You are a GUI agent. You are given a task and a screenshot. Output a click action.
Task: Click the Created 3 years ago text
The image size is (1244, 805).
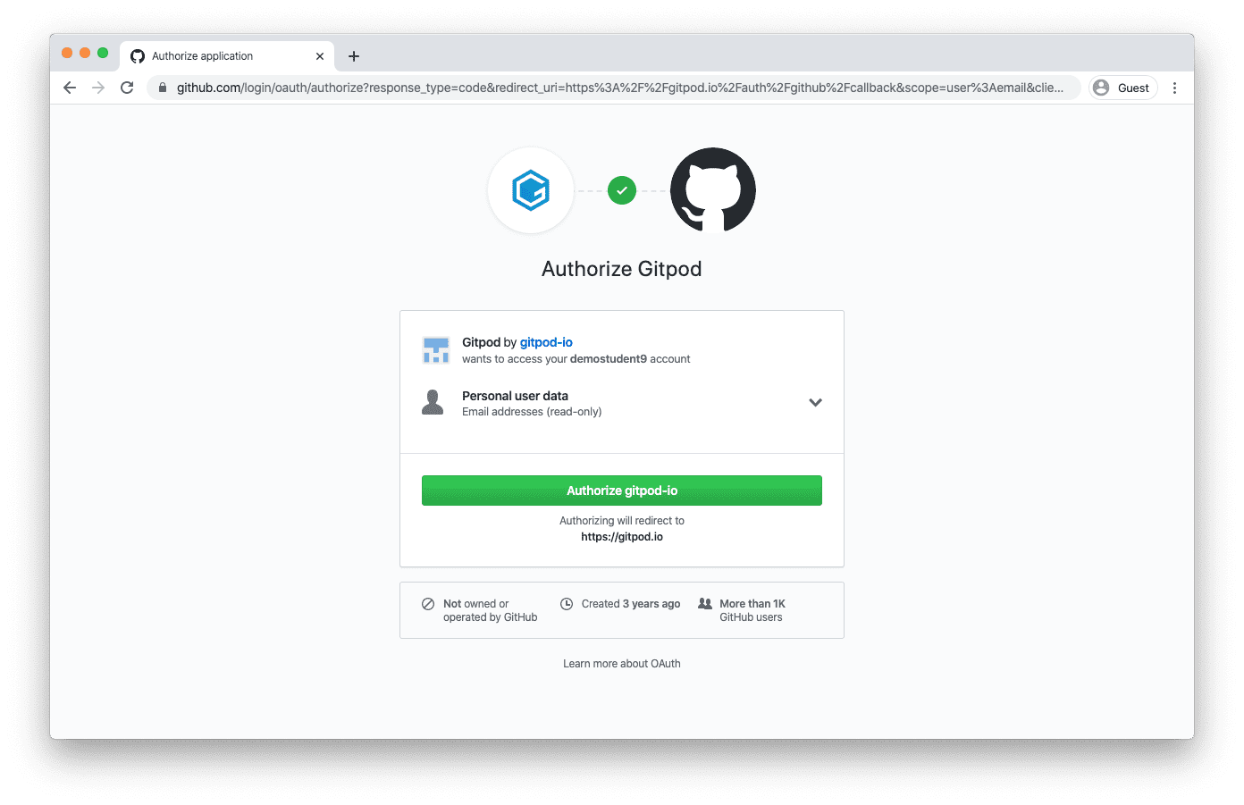631,604
